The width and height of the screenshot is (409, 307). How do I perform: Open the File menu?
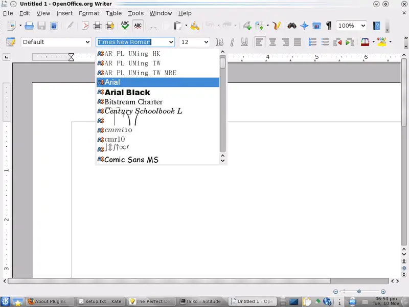(x=8, y=13)
